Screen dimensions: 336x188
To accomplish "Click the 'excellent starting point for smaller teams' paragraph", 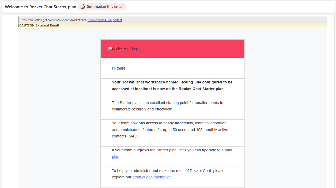I will coord(168,106).
